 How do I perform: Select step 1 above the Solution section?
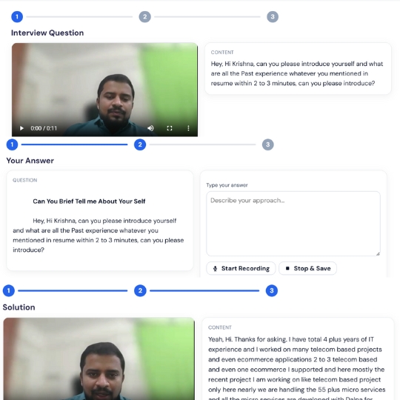point(9,290)
